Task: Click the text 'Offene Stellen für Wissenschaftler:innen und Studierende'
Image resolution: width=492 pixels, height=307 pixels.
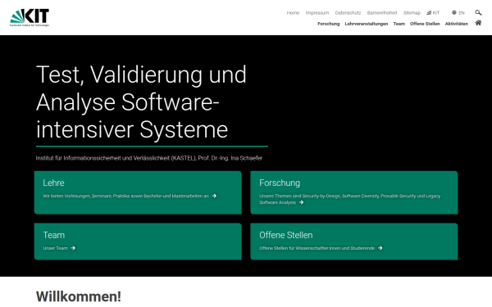Action: click(317, 248)
